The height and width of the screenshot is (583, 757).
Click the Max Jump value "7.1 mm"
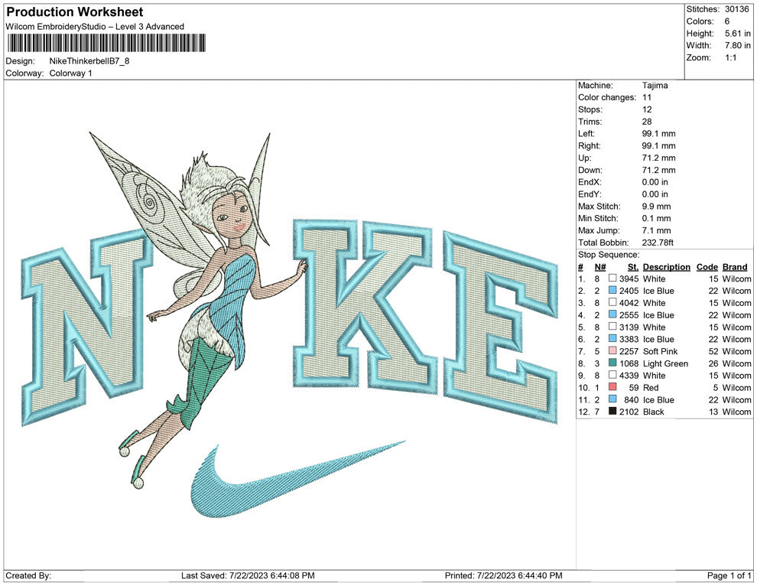pyautogui.click(x=656, y=230)
